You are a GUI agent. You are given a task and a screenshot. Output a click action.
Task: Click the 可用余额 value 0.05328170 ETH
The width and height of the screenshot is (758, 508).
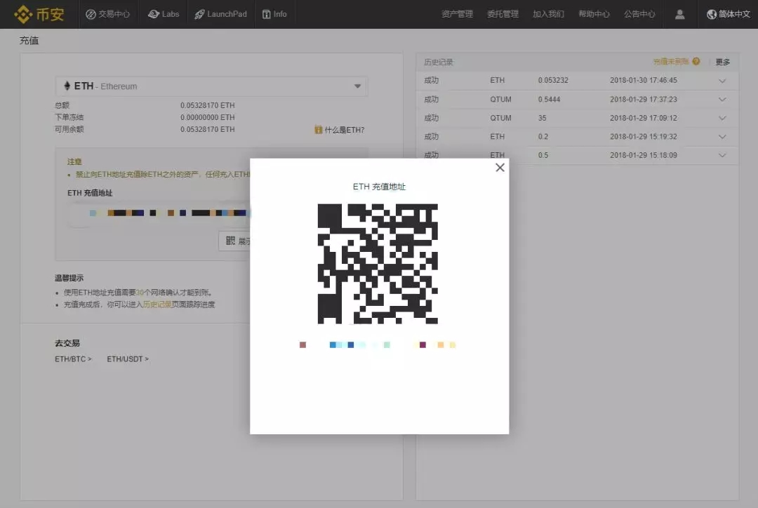coord(207,130)
